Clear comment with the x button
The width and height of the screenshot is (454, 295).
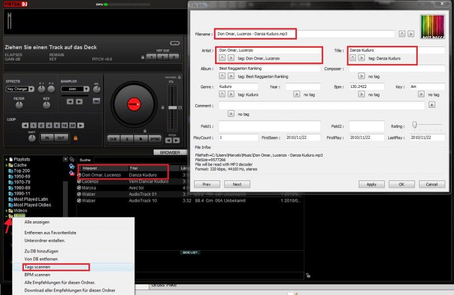pos(432,105)
